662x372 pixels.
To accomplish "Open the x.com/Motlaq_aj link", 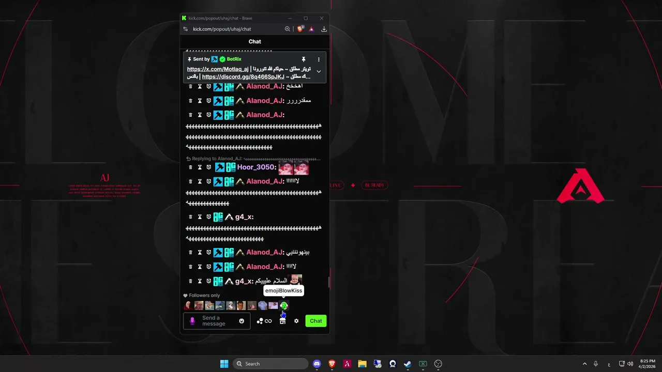I will 218,69.
